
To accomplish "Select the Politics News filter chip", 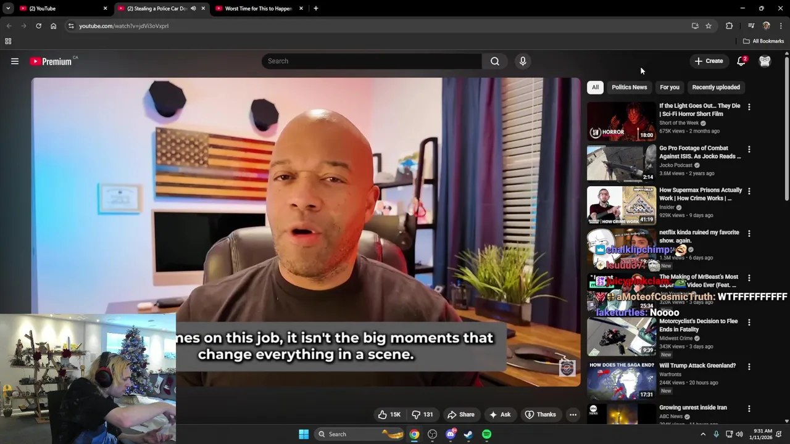I will (629, 87).
